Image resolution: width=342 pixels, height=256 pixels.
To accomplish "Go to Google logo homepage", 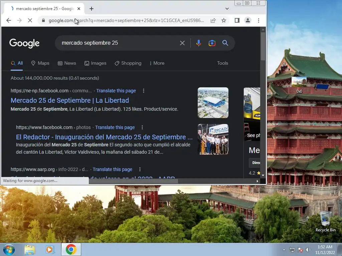I will [x=24, y=43].
